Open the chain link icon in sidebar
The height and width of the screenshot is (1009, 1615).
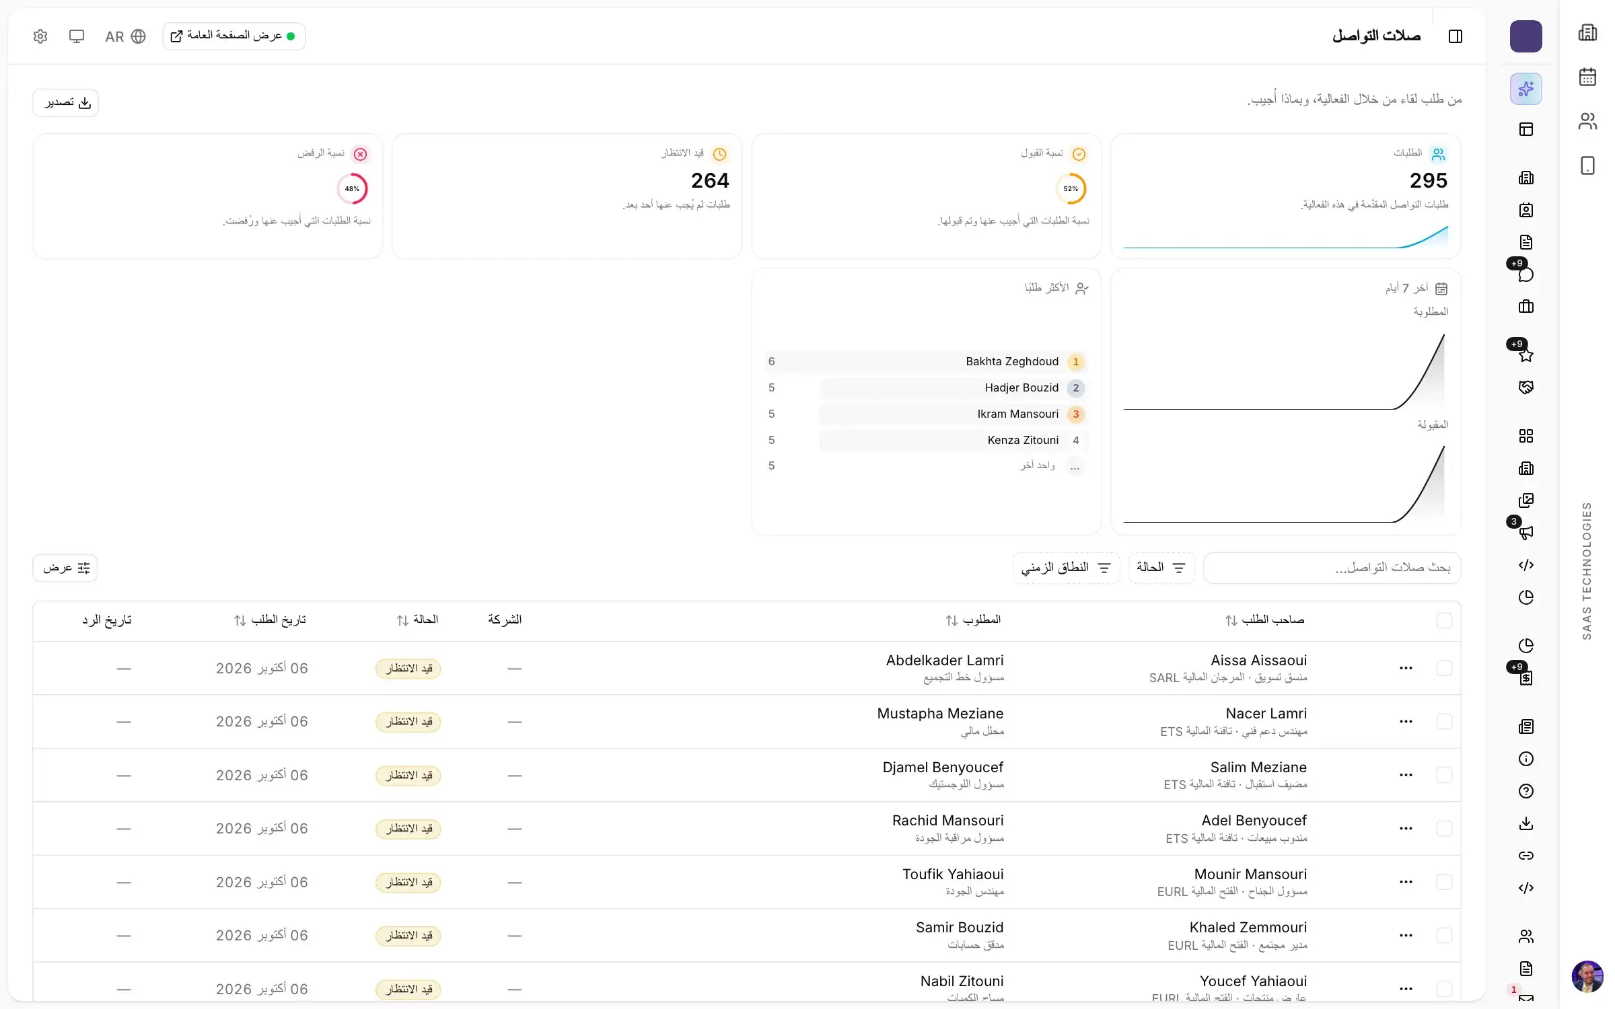point(1526,856)
